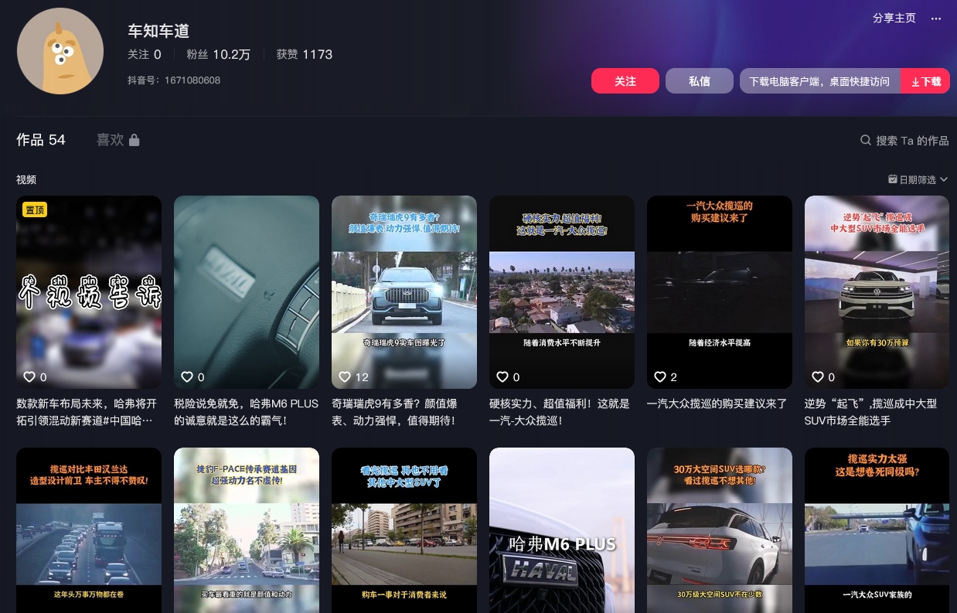Click the heart icon showing 12 likes

coord(345,377)
